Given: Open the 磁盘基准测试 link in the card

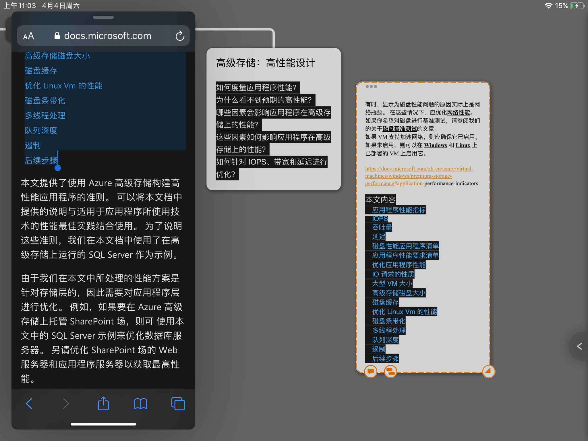Looking at the screenshot, I should (400, 129).
